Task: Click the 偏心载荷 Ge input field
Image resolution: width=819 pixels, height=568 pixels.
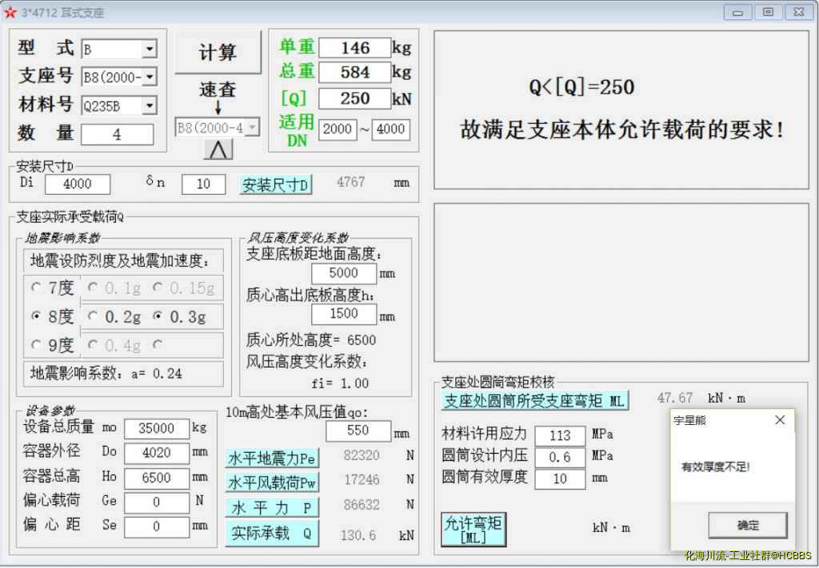Action: [157, 502]
